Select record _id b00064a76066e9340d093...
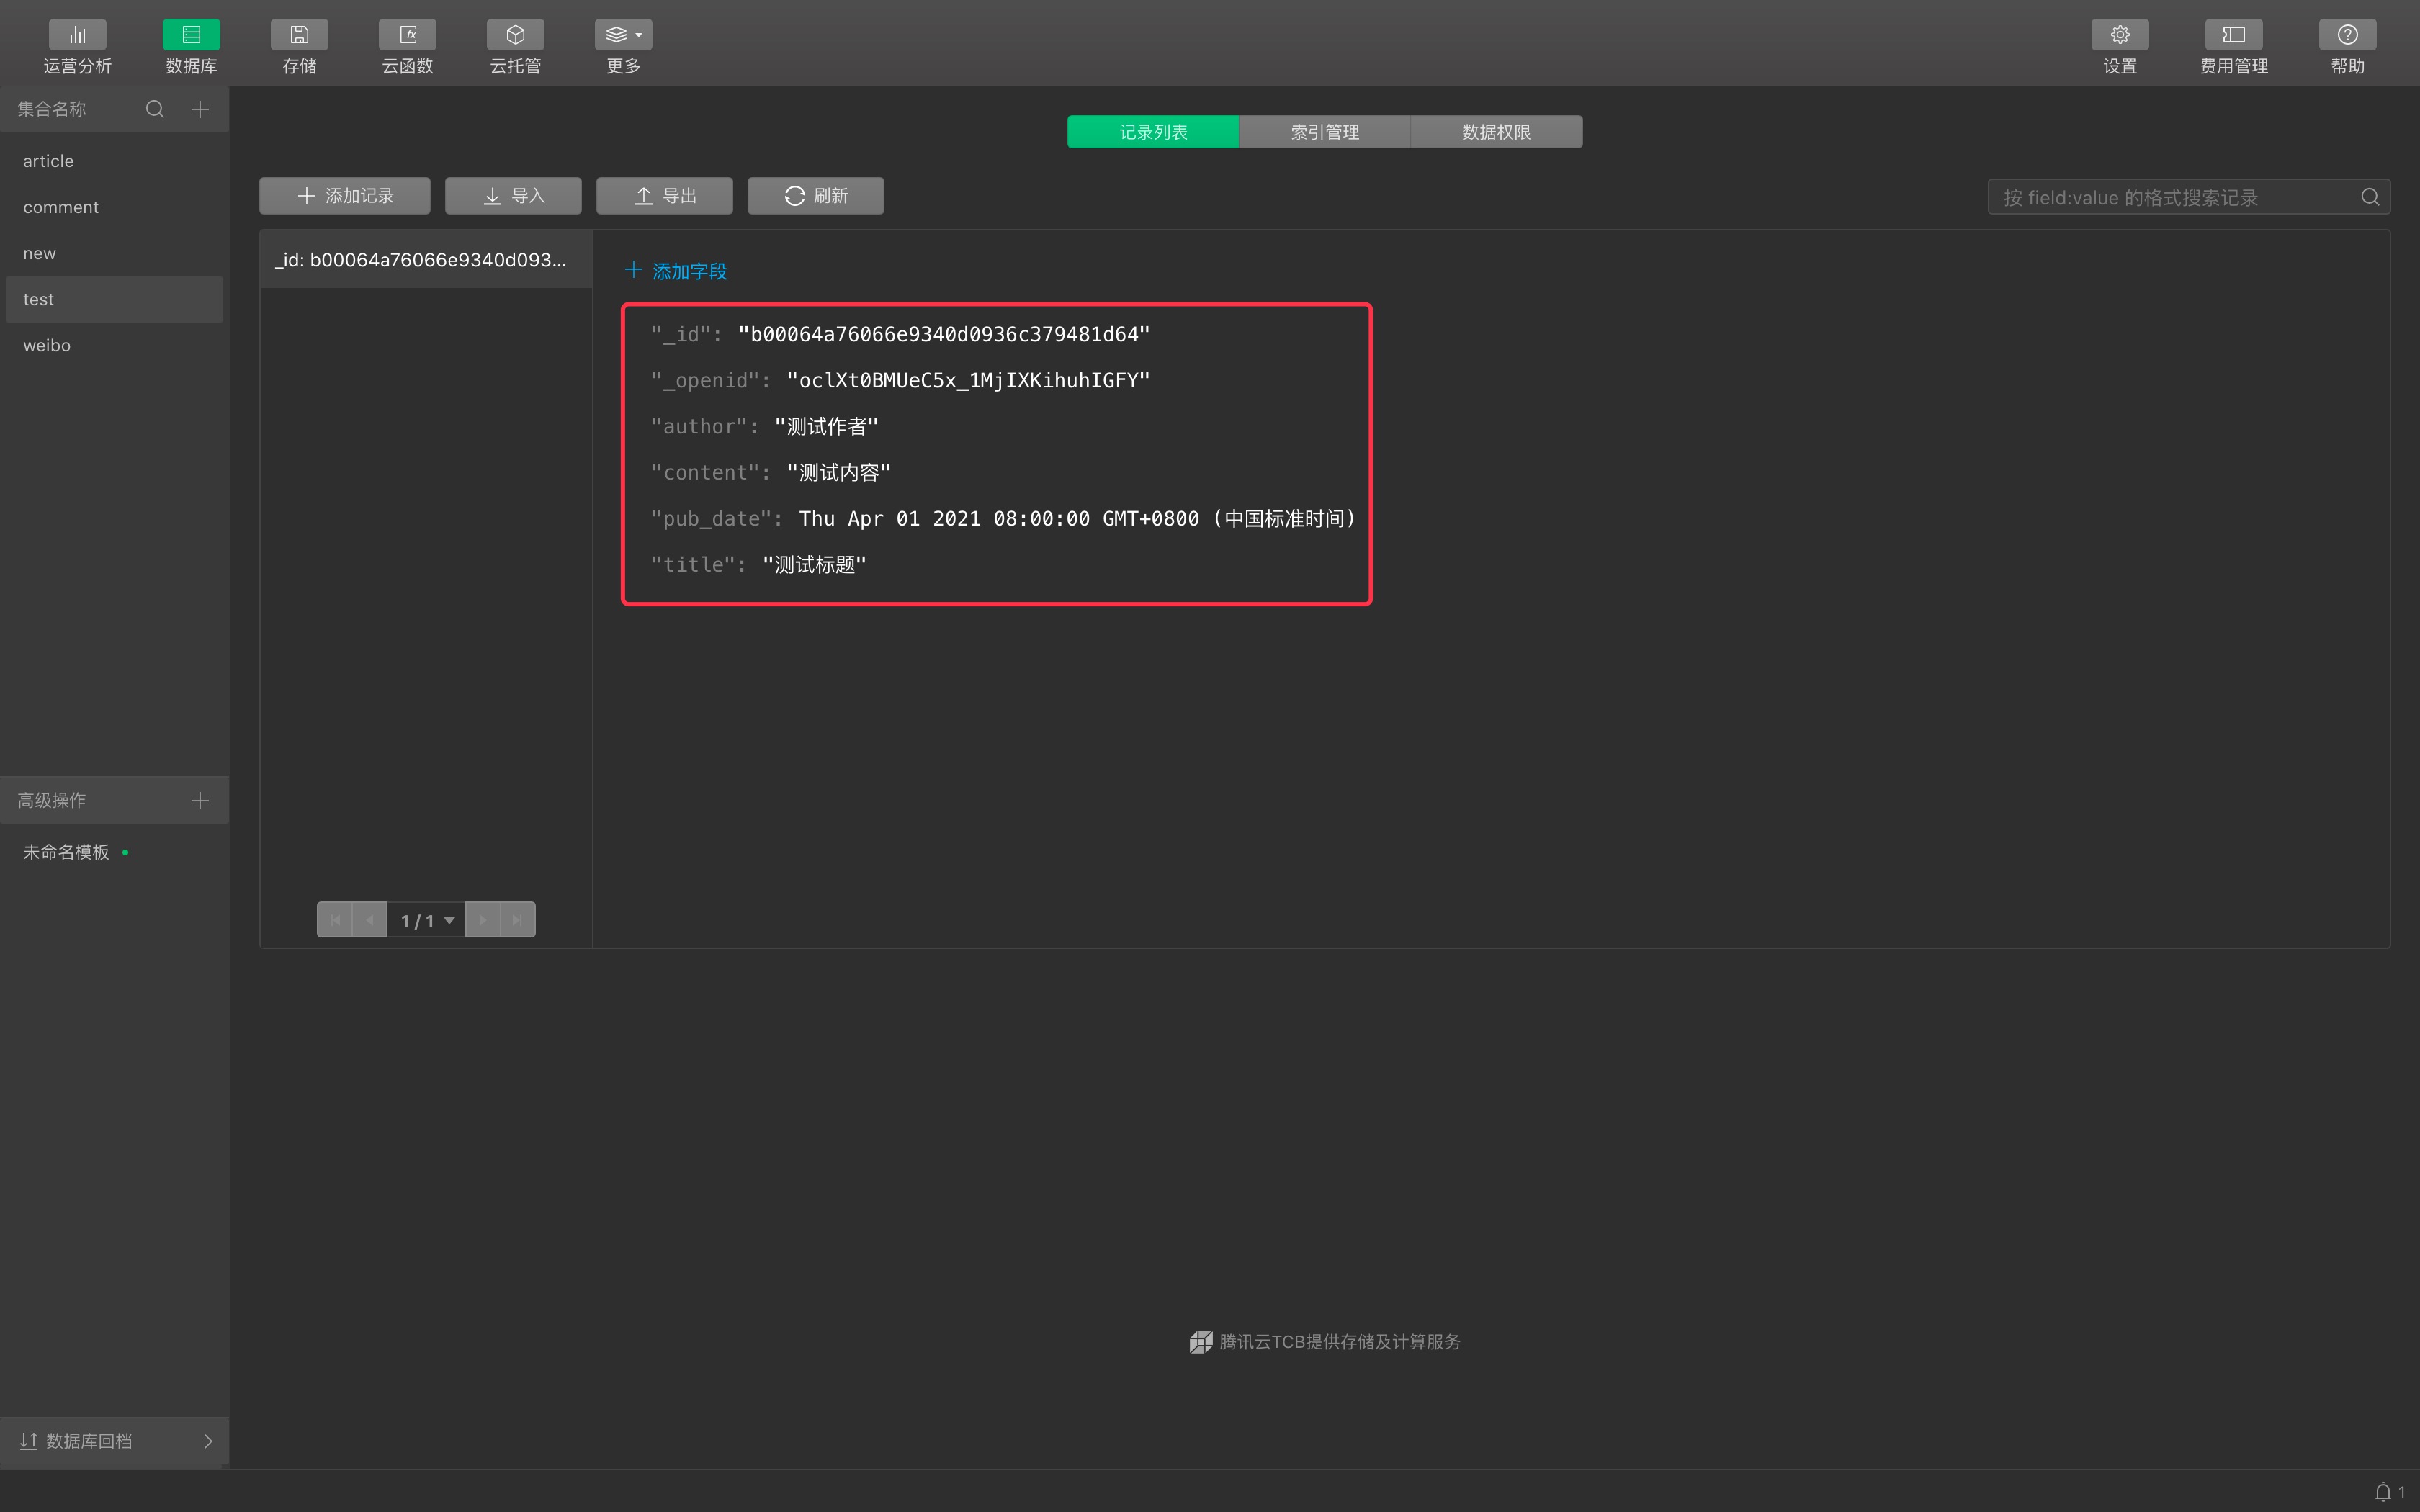The width and height of the screenshot is (2420, 1512). (426, 260)
